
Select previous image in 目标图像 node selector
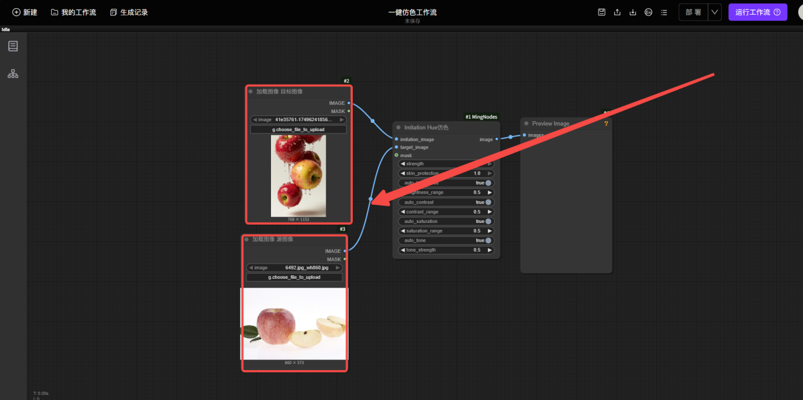[255, 119]
